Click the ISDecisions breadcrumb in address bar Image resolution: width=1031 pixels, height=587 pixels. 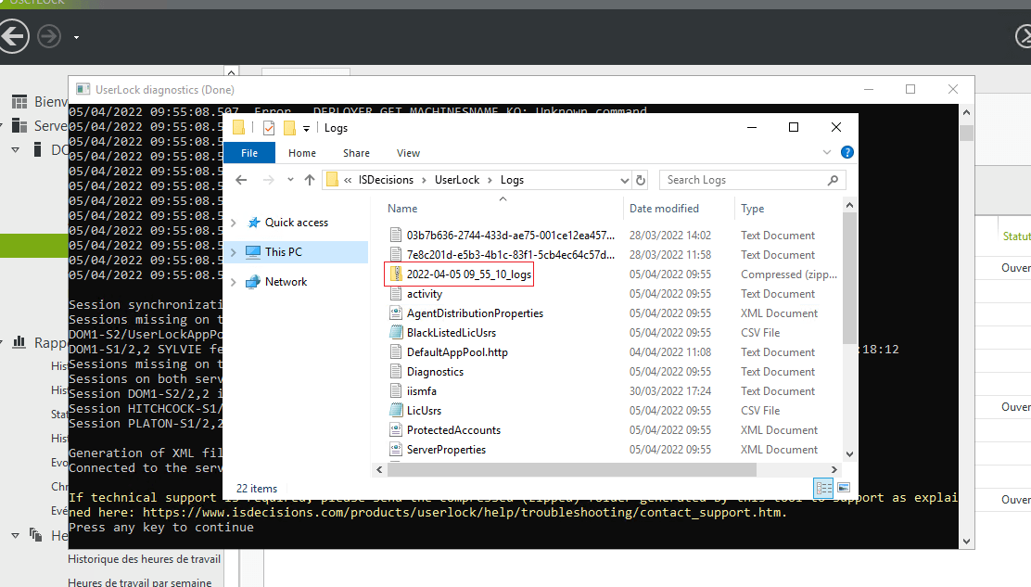[x=386, y=180]
